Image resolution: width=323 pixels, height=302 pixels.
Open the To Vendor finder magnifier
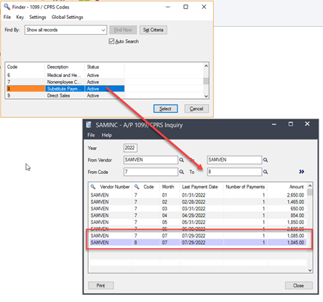point(266,160)
